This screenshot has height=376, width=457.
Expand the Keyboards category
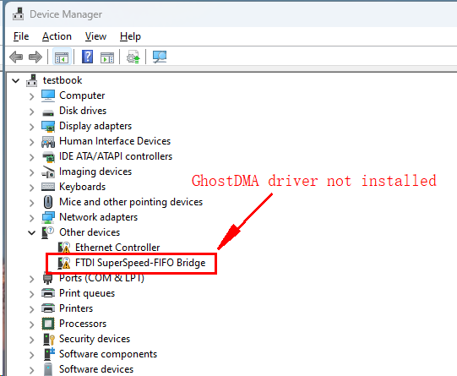(31, 188)
